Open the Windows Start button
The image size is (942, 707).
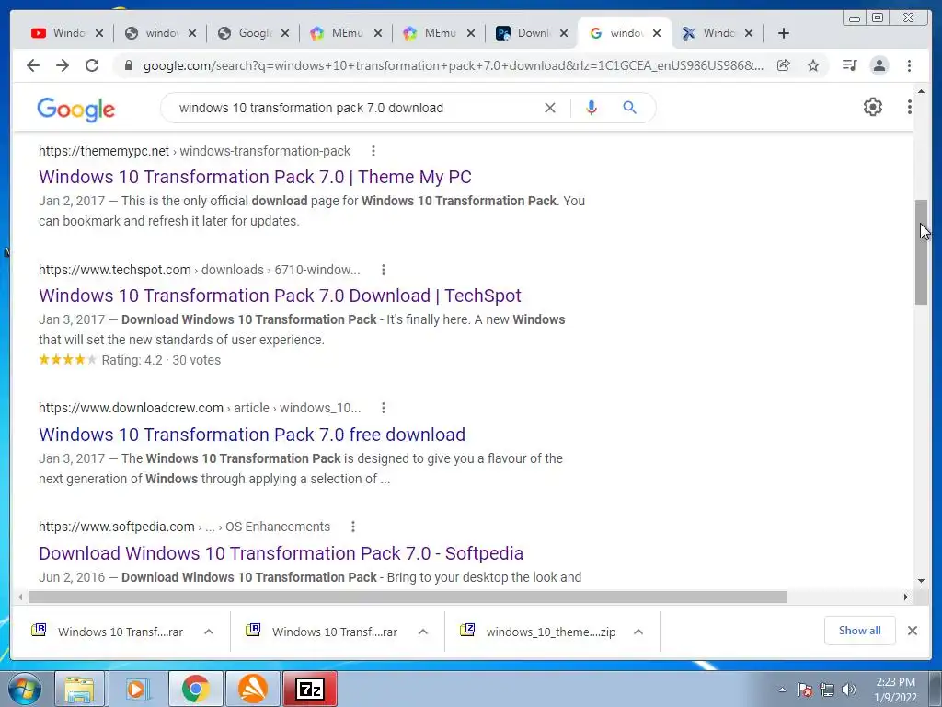(25, 689)
